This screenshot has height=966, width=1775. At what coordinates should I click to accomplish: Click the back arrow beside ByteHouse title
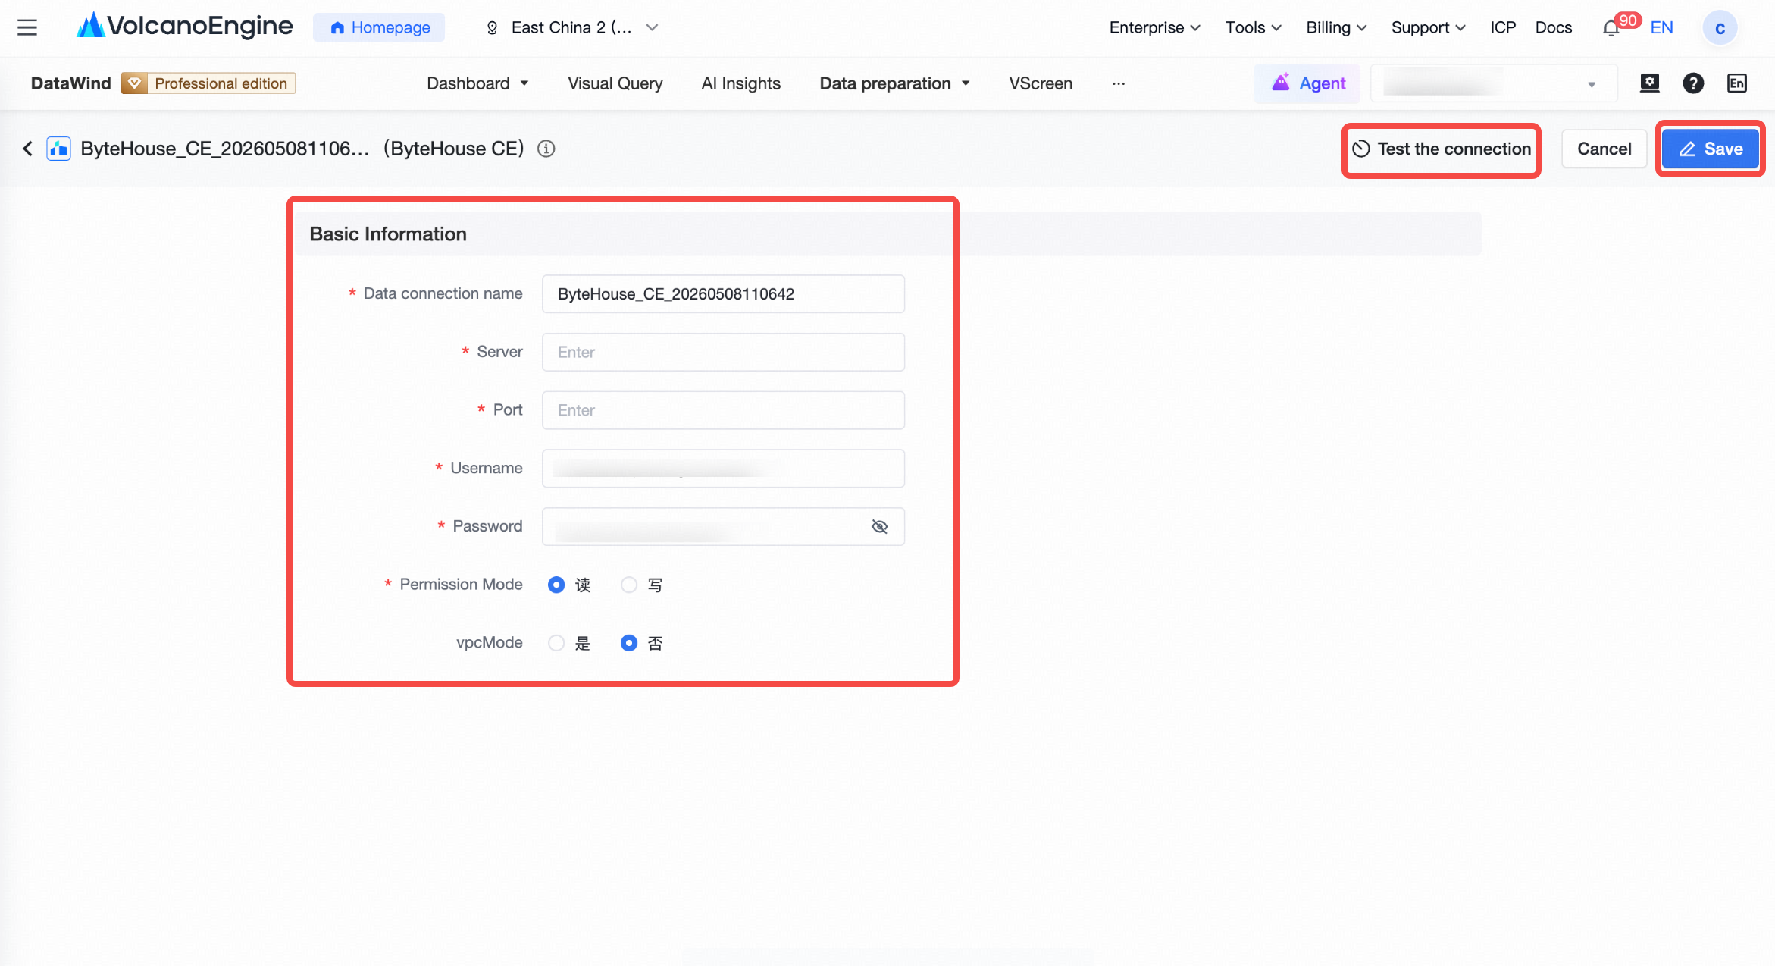coord(28,149)
